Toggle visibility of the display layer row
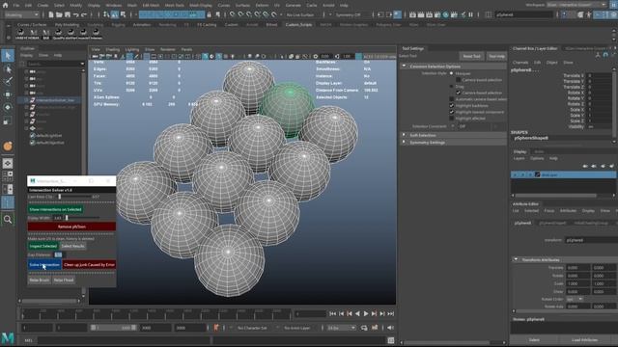Image resolution: width=618 pixels, height=347 pixels. click(516, 174)
